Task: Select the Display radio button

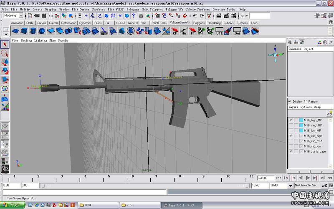Action: point(290,101)
